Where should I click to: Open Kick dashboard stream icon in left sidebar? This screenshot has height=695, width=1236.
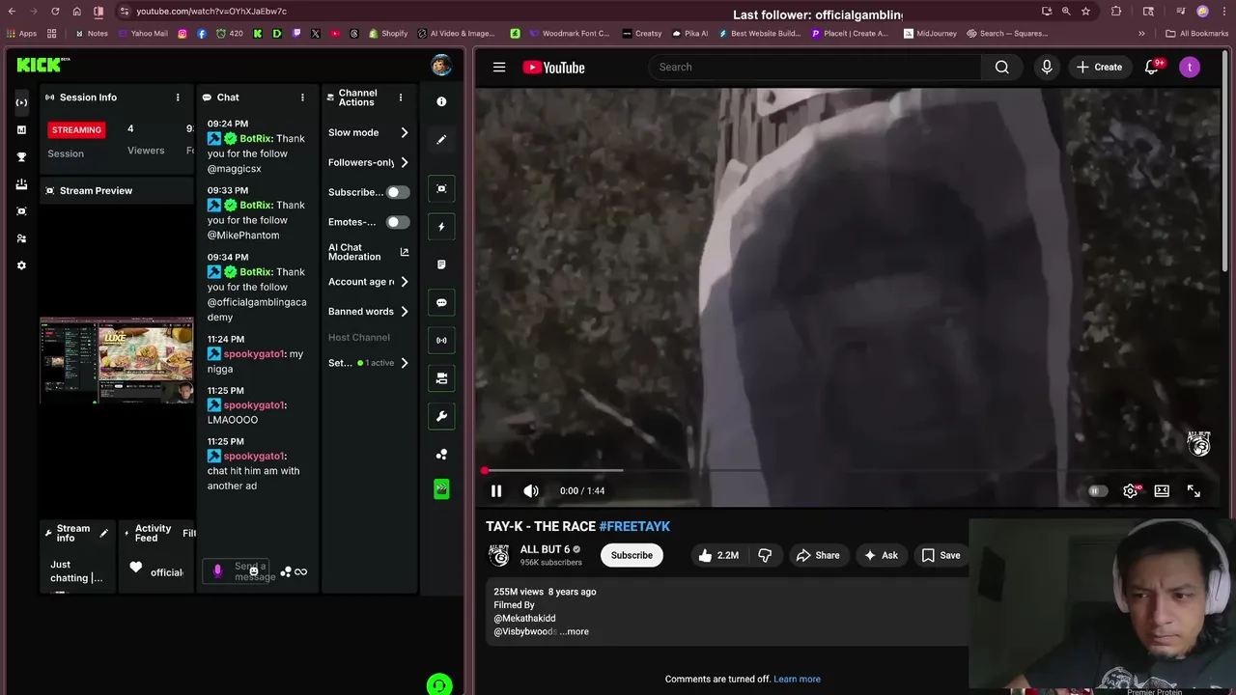[x=21, y=102]
